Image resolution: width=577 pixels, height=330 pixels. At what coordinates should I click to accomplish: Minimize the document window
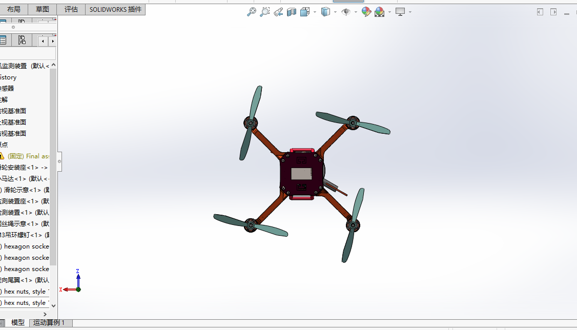(x=567, y=13)
